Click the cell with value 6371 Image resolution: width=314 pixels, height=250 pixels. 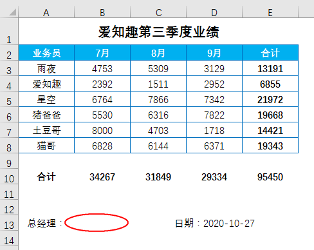click(214, 146)
